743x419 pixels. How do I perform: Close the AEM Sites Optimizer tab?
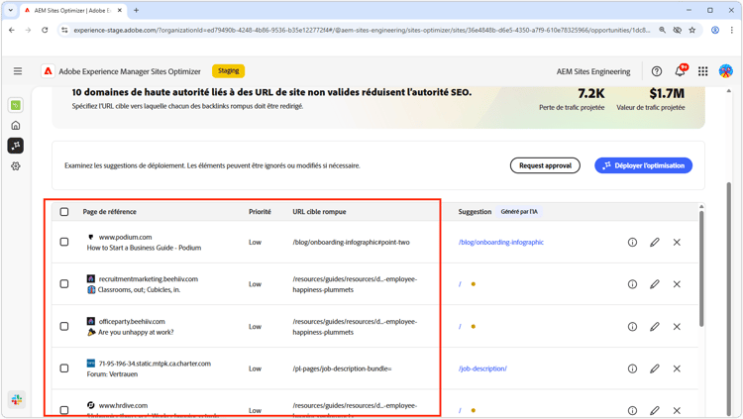pyautogui.click(x=120, y=10)
